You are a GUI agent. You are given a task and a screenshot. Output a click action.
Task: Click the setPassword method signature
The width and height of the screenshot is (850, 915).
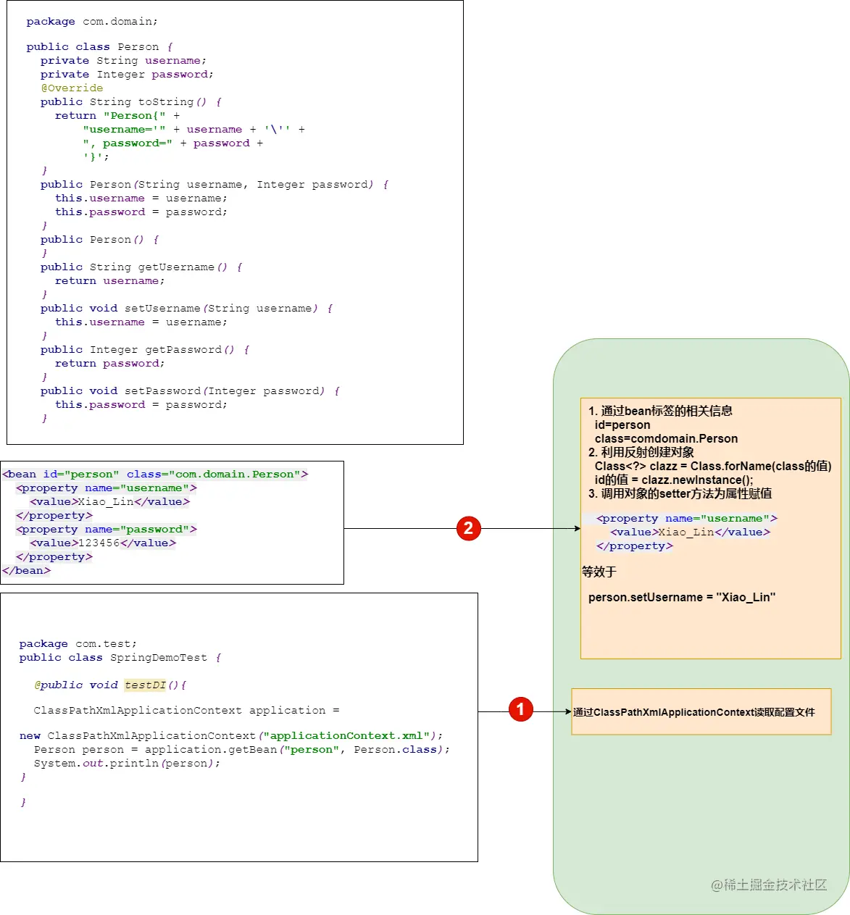(x=190, y=391)
